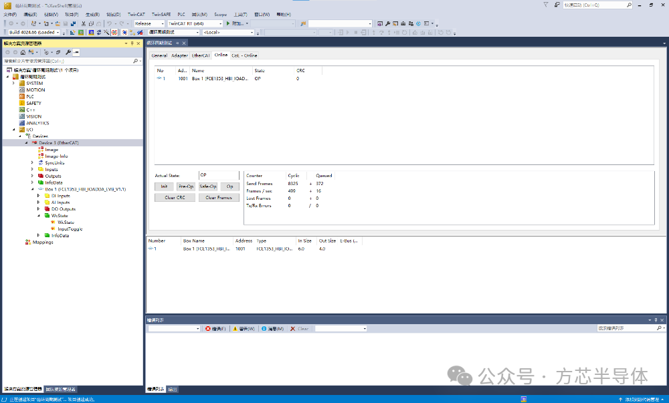Image resolution: width=669 pixels, height=403 pixels.
Task: Toggle Free Run state icon
Action: (114, 32)
